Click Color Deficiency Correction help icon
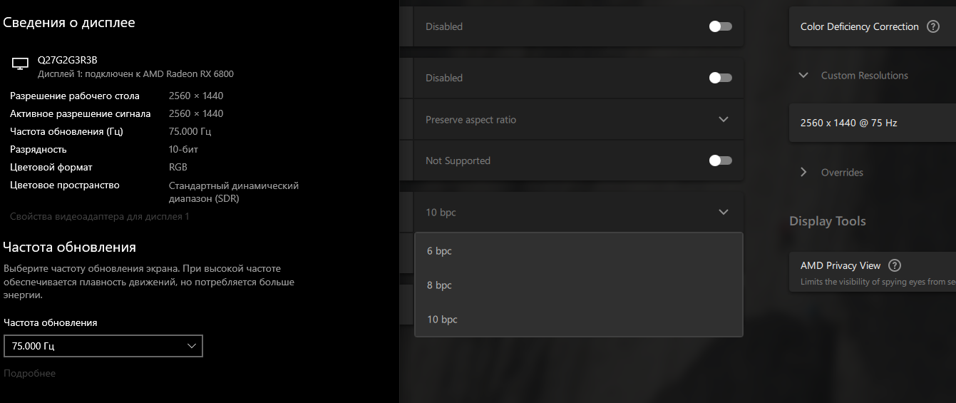This screenshot has width=956, height=403. click(932, 26)
